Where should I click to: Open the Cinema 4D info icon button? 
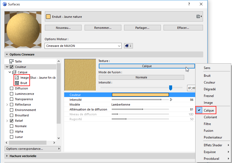click(128, 46)
